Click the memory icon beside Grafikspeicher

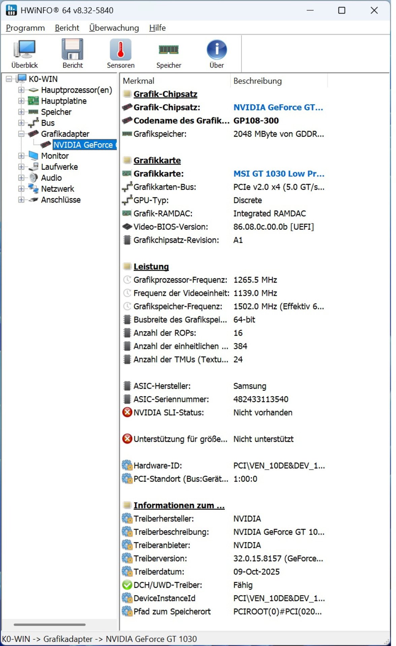(127, 134)
